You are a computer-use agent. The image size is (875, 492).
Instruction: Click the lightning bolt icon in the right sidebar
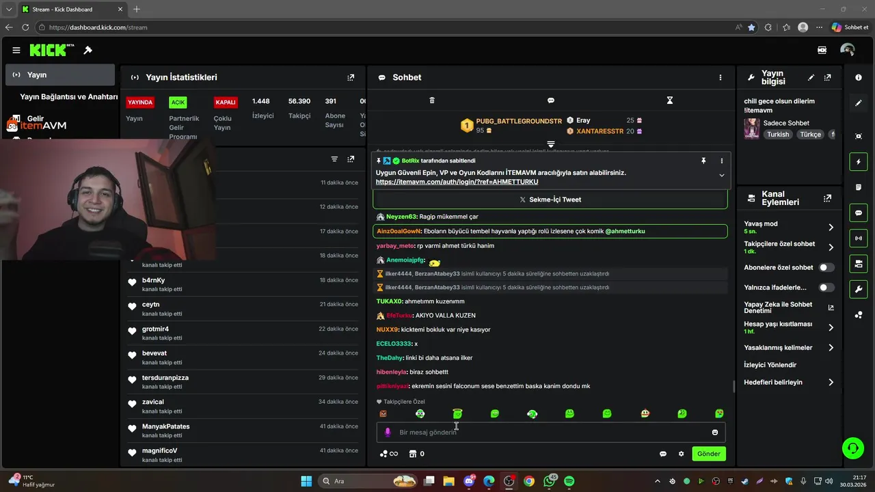pyautogui.click(x=859, y=162)
